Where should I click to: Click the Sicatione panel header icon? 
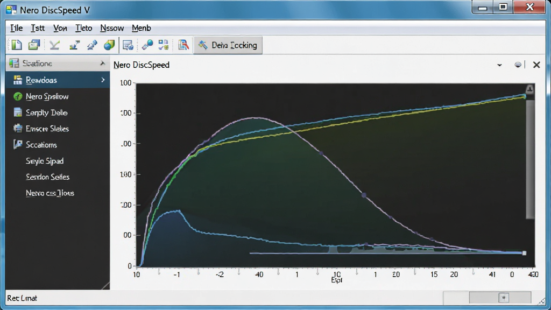click(x=14, y=64)
